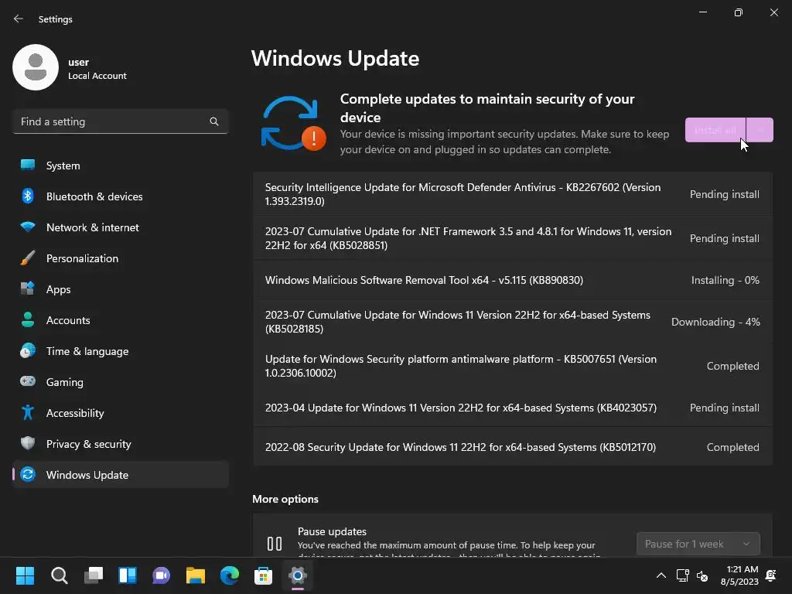Select Windows Update in sidebar
This screenshot has width=792, height=594.
point(120,475)
